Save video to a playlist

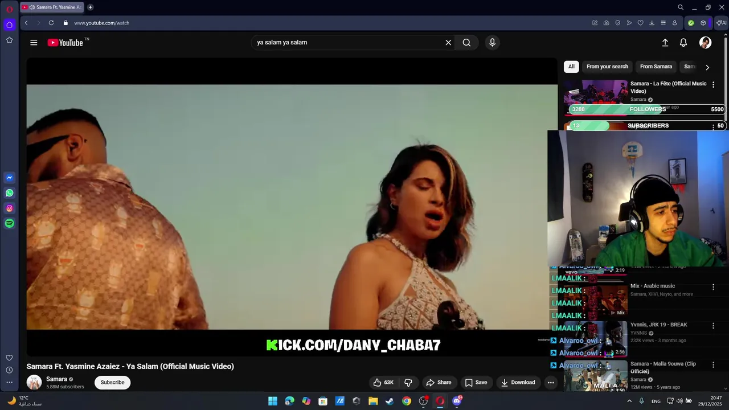coord(476,383)
